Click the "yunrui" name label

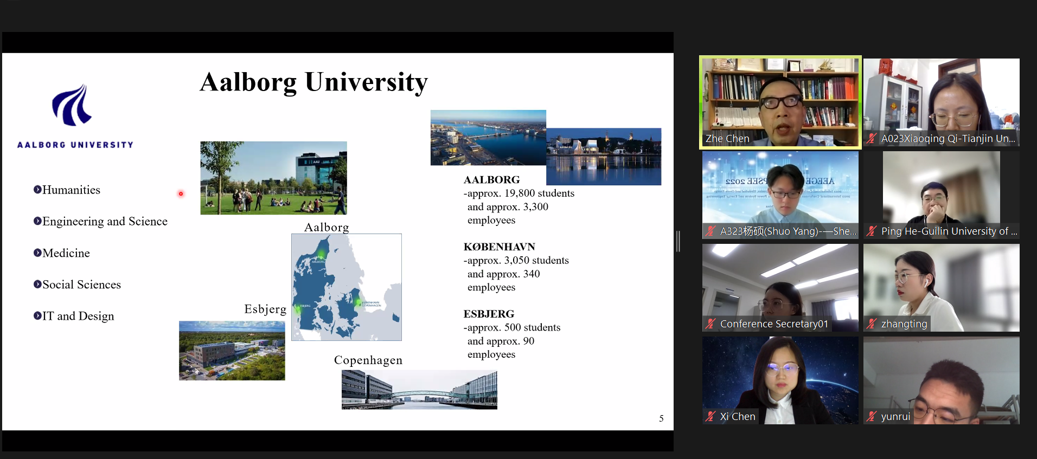coord(895,417)
